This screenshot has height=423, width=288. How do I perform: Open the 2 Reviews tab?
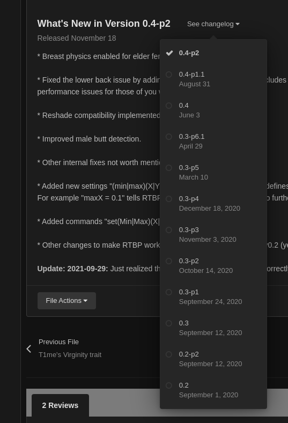coord(60,405)
